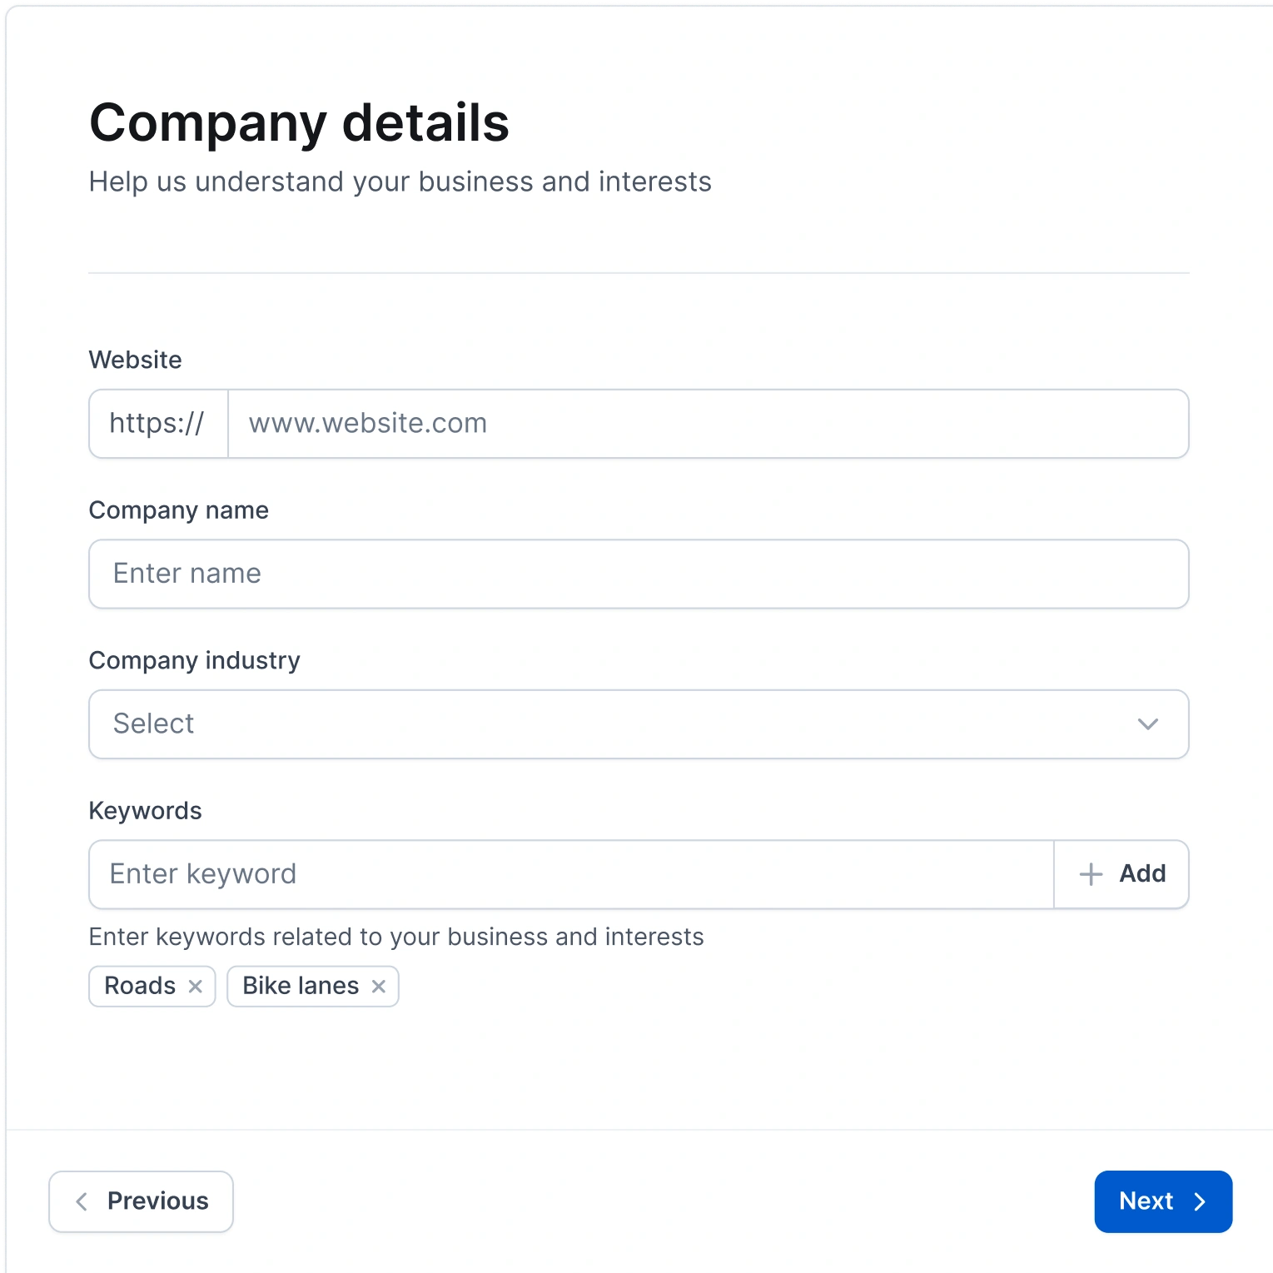Click the left chevron inside Previous button
The width and height of the screenshot is (1273, 1273).
coord(82,1201)
